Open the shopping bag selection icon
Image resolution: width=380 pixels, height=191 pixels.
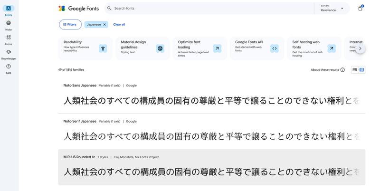pyautogui.click(x=361, y=8)
